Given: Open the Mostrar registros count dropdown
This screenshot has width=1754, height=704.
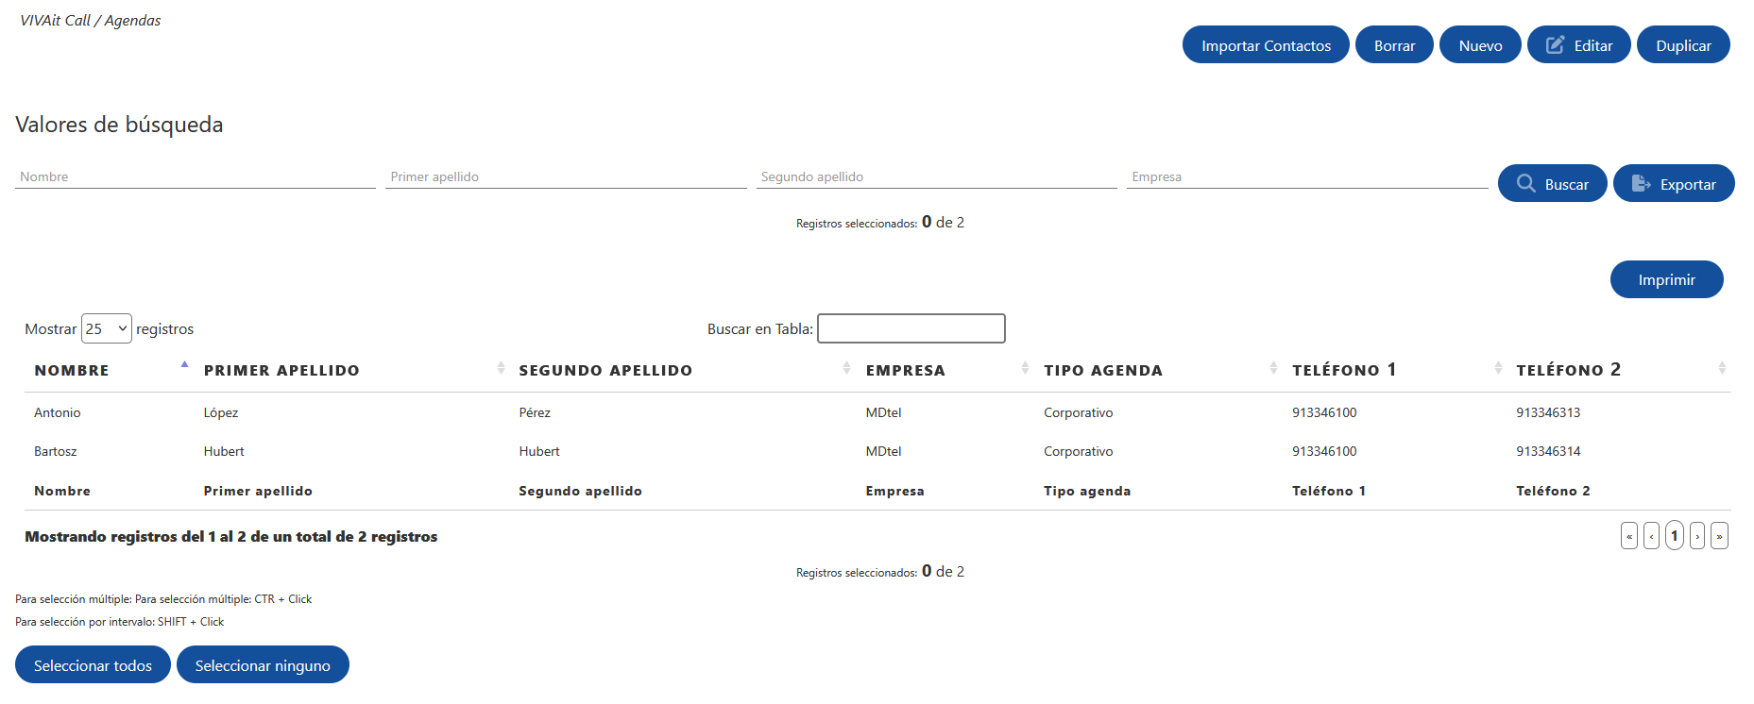Looking at the screenshot, I should (x=106, y=328).
